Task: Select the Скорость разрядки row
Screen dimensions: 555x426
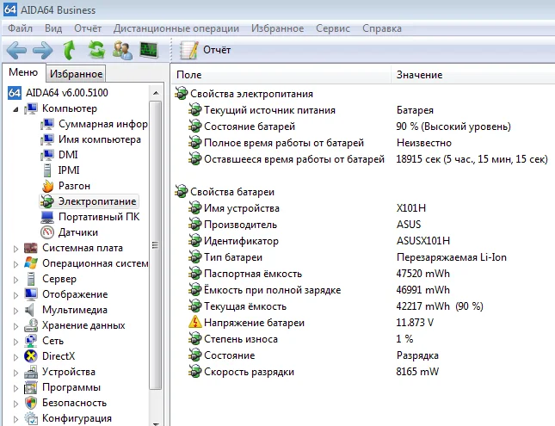Action: click(364, 372)
